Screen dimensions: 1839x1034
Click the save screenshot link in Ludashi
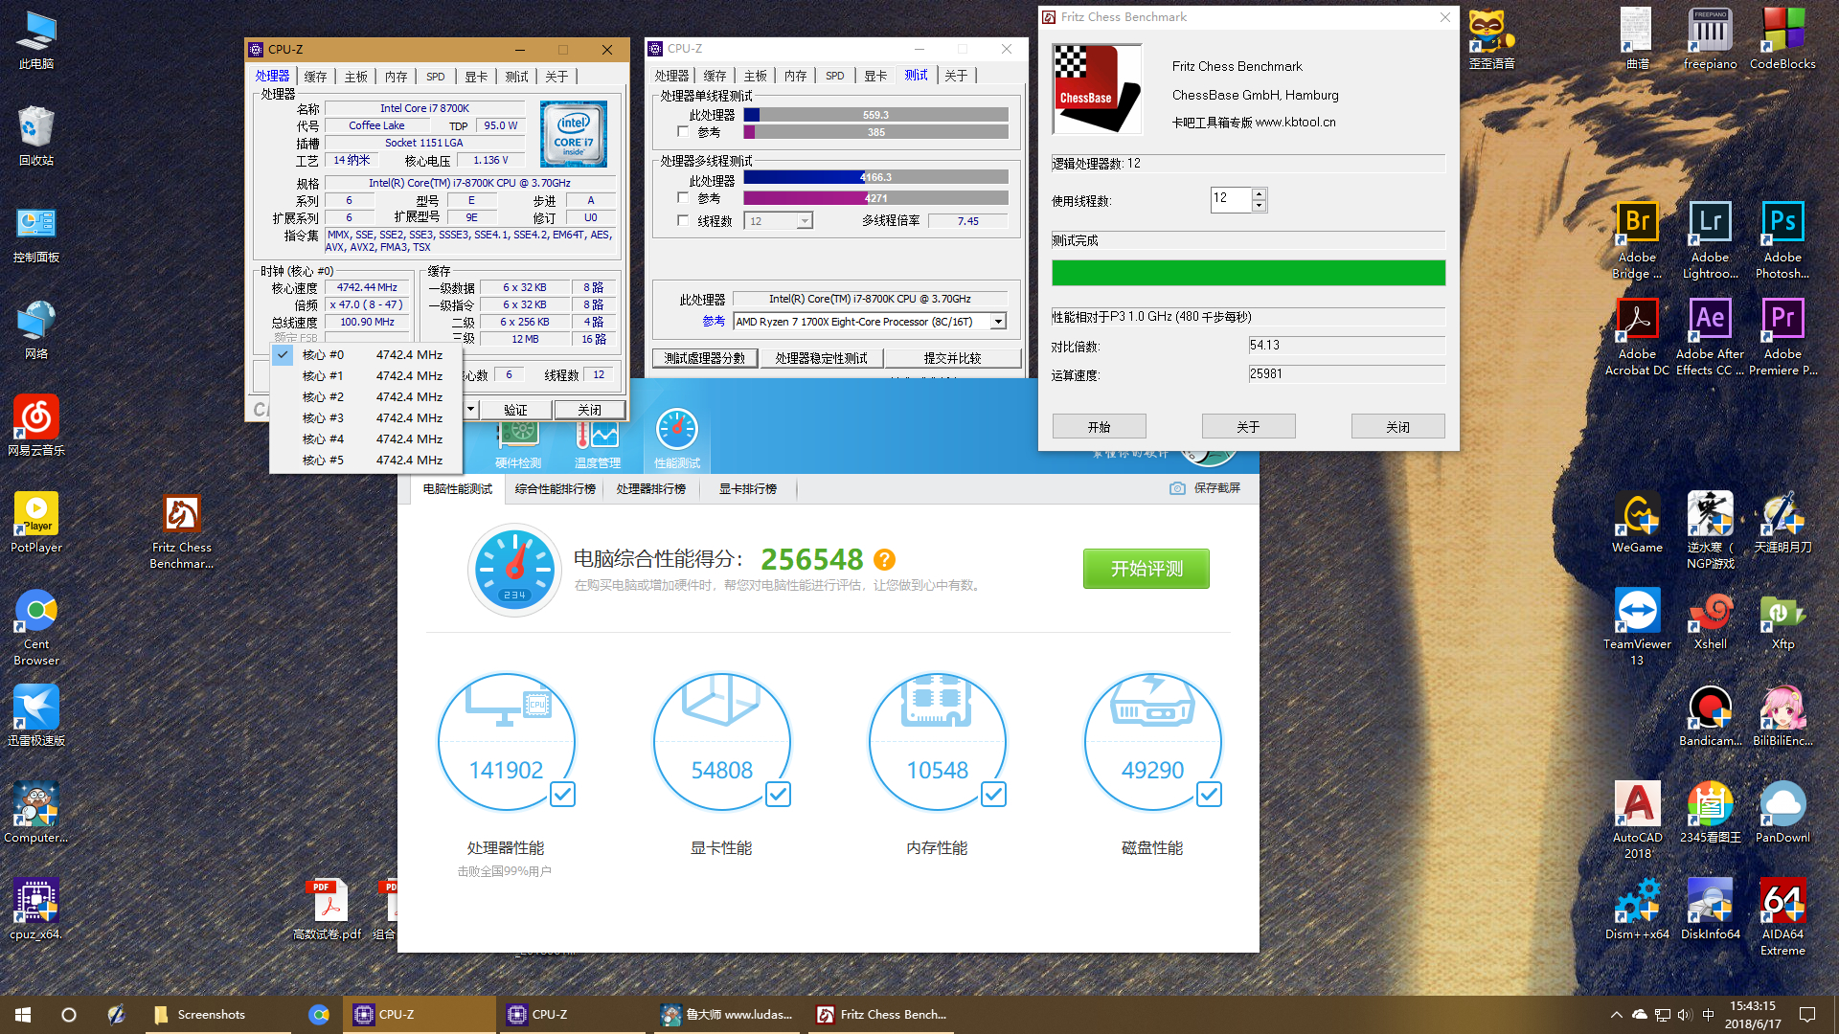1205,488
